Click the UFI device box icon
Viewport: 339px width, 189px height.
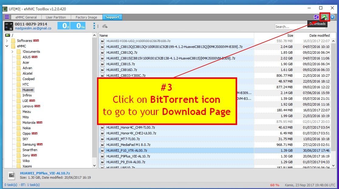coord(9,26)
